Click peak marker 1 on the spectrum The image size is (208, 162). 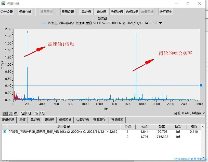click(x=27, y=32)
